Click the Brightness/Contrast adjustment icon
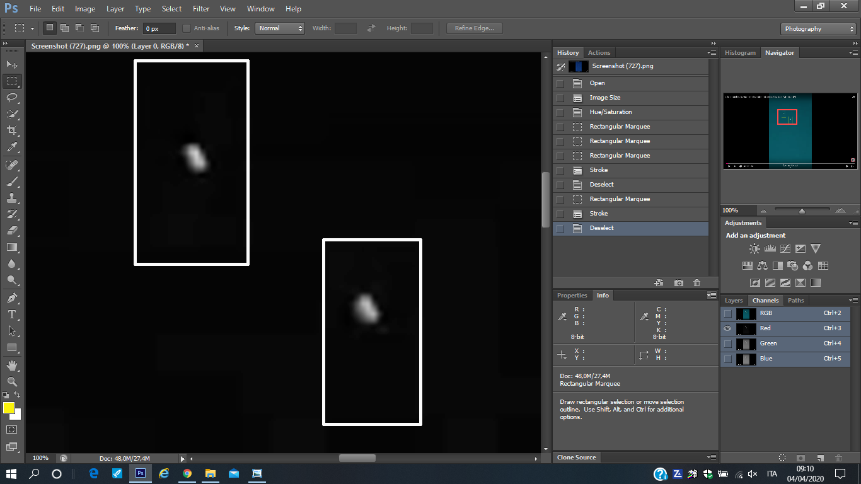This screenshot has height=484, width=861. coord(754,249)
